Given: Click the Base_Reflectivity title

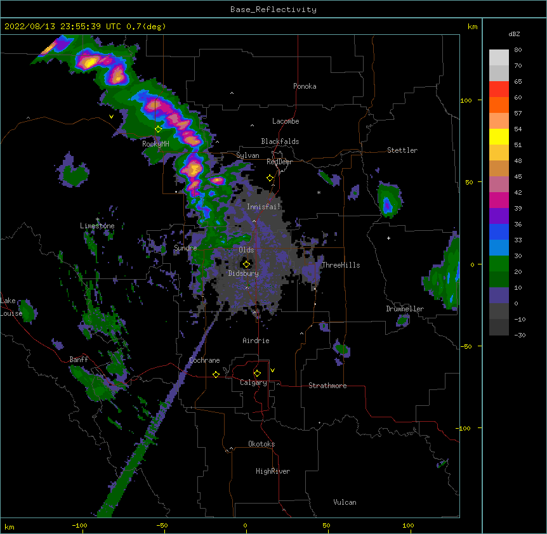Looking at the screenshot, I should point(273,10).
